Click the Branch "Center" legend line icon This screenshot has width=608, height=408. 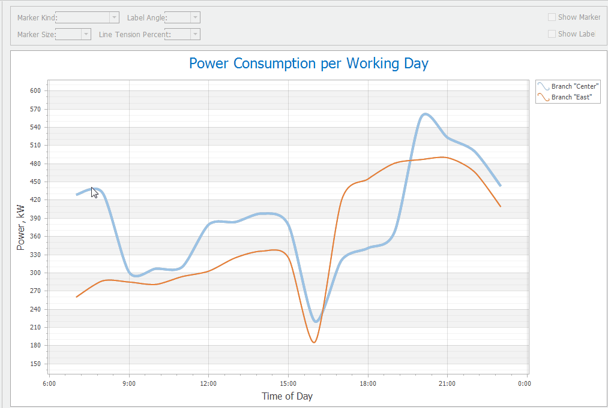point(544,86)
